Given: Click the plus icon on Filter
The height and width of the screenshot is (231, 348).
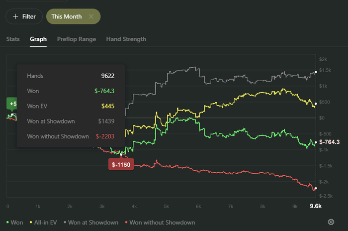Looking at the screenshot, I should [x=15, y=16].
